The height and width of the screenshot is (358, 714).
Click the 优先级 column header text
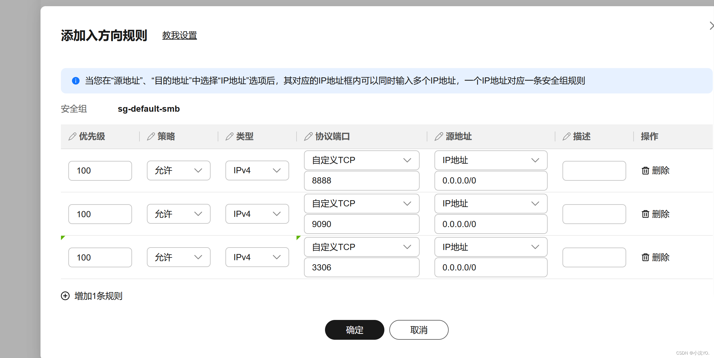[92, 136]
